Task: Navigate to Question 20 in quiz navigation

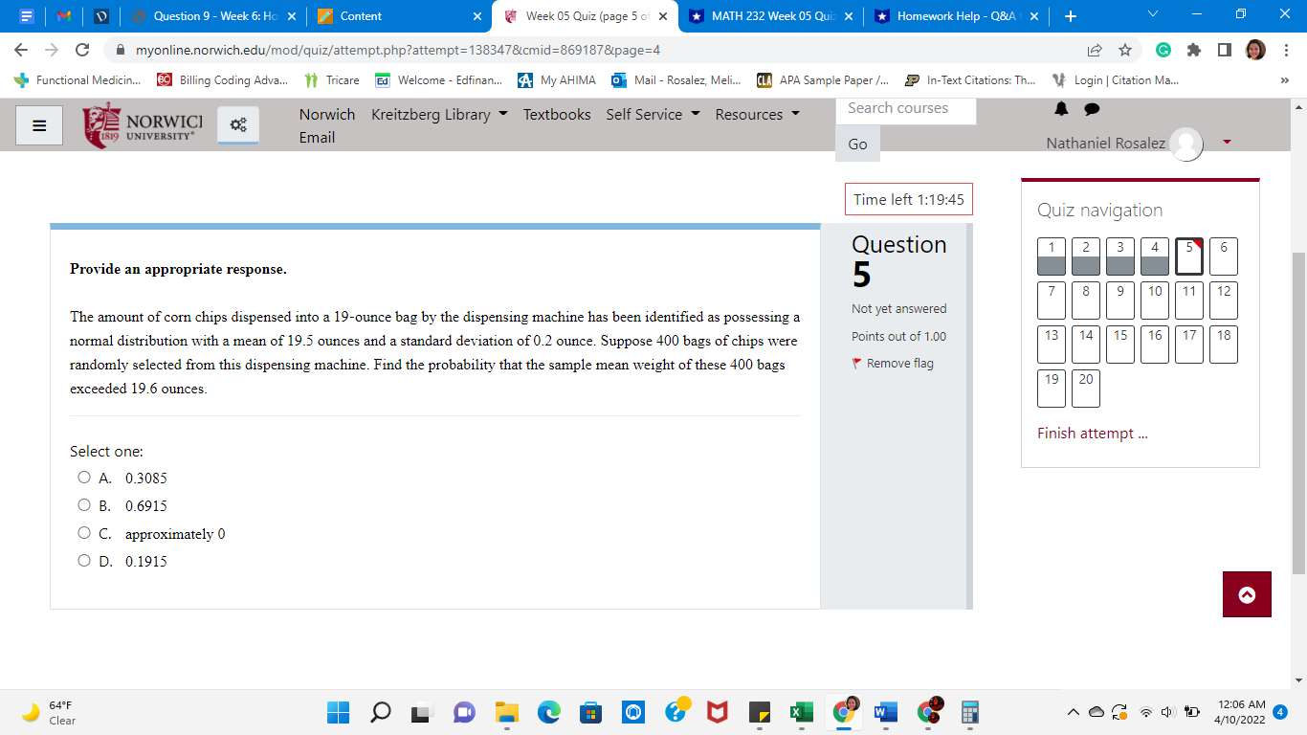Action: point(1085,388)
